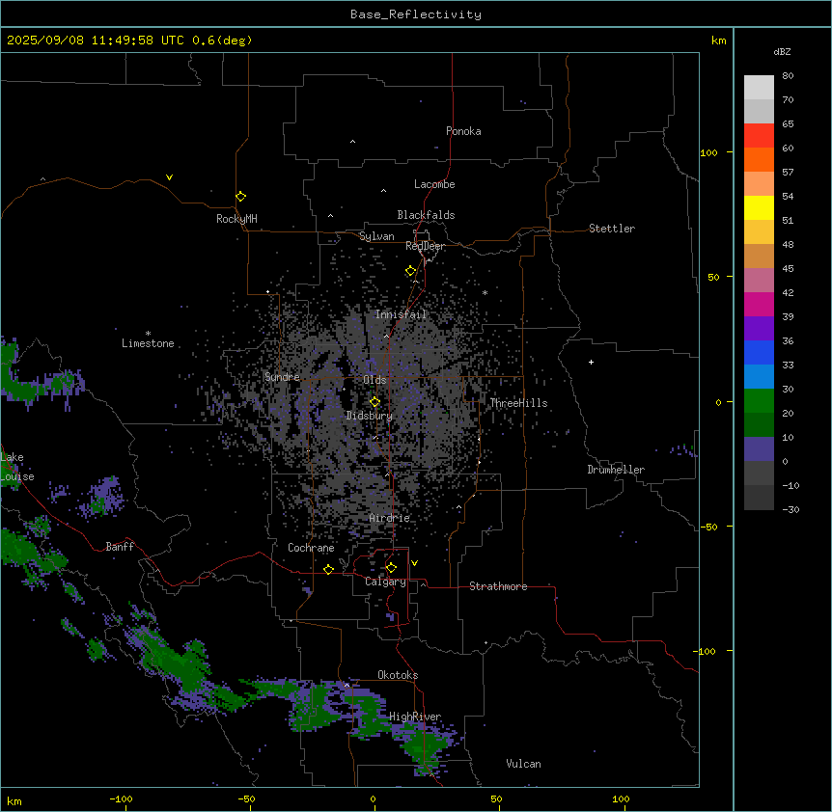Select the purple 36–39 dBZ legend swatch
This screenshot has height=812, width=832.
click(759, 328)
